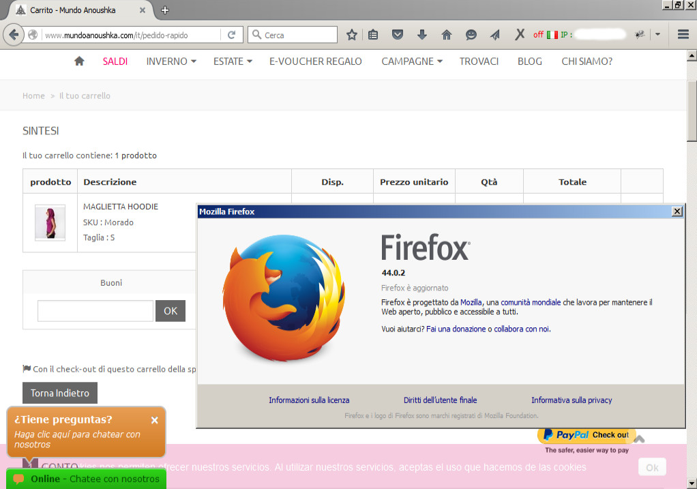The height and width of the screenshot is (489, 697).
Task: Reload the page with the refresh icon
Action: [x=232, y=35]
